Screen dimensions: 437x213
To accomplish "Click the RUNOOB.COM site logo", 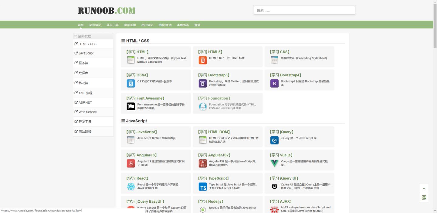I will (x=107, y=11).
